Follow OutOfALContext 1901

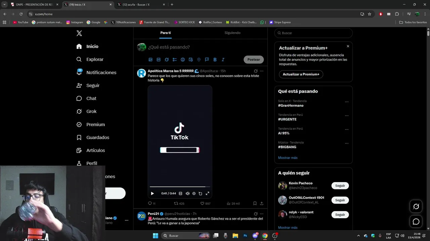pos(340,200)
